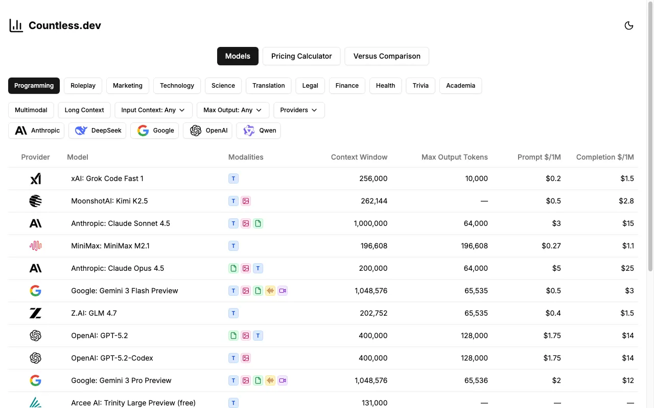This screenshot has height=408, width=654.
Task: Sort by Context Window column header
Action: pyautogui.click(x=359, y=157)
